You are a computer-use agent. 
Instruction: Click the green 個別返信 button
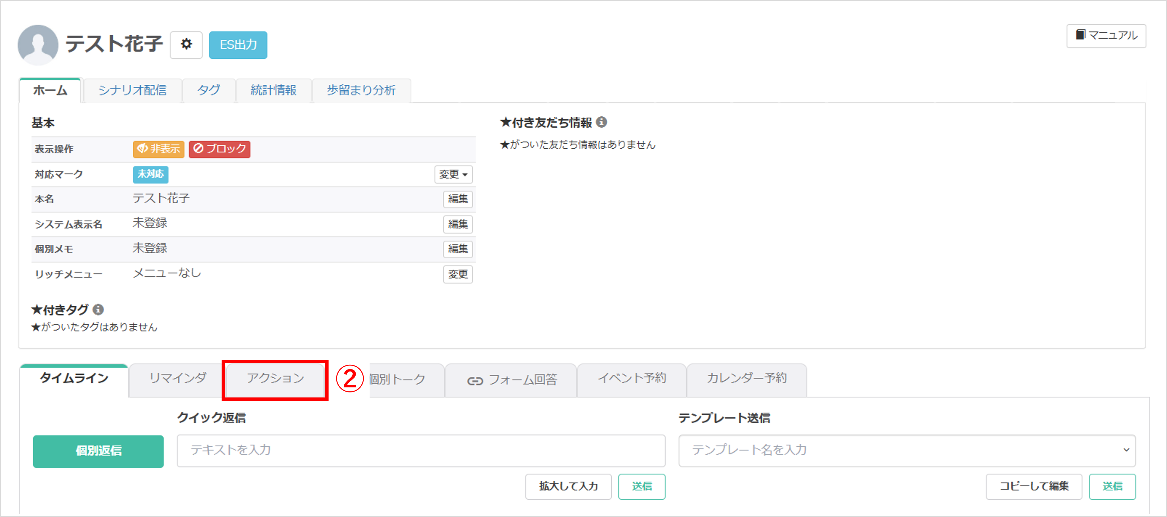click(x=98, y=451)
